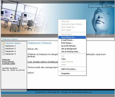Image resolution: width=115 pixels, height=97 pixels.
Task: Choose Save Picture As from context menu
Action: tap(72, 37)
